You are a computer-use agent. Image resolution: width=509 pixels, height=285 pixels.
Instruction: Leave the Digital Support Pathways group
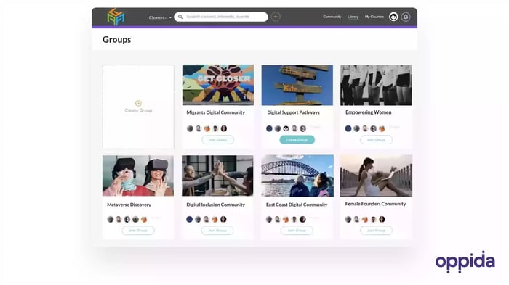coord(297,140)
